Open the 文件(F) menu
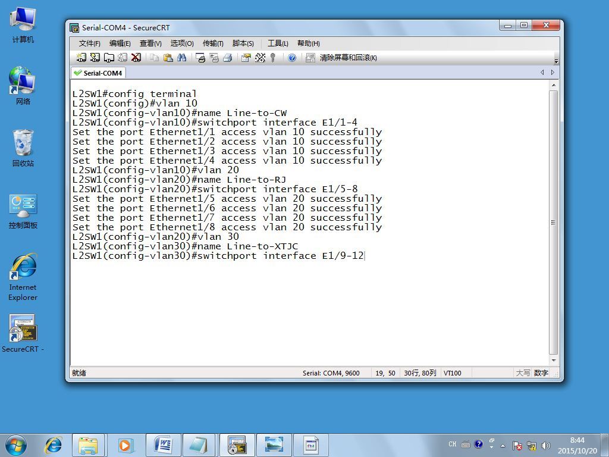 89,43
